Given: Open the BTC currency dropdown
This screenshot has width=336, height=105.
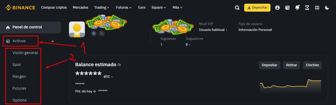Looking at the screenshot, I should [108, 77].
